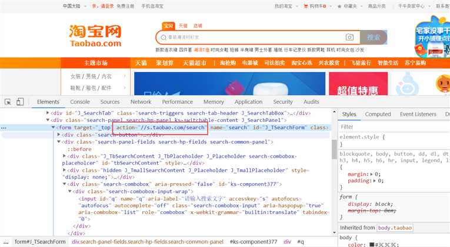Open the 中国大陆 region dropdown
This screenshot has height=247, width=450.
coord(75,6)
